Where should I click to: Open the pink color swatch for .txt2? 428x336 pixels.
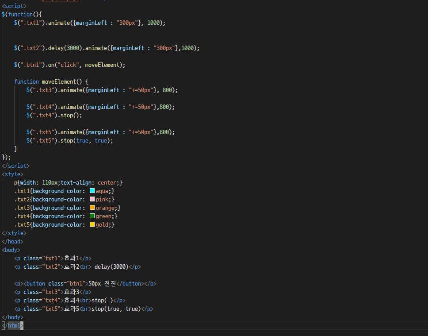(92, 199)
